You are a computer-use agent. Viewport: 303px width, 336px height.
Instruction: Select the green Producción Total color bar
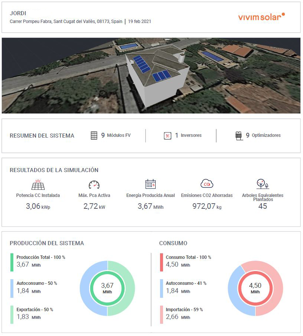(12, 262)
